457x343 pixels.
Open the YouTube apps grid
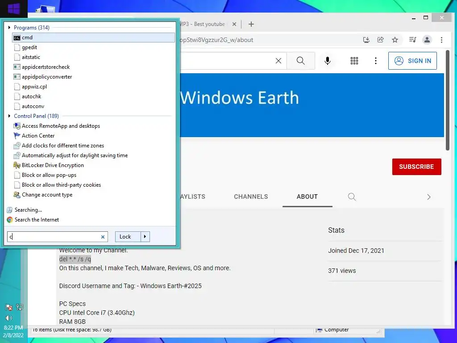pyautogui.click(x=354, y=61)
